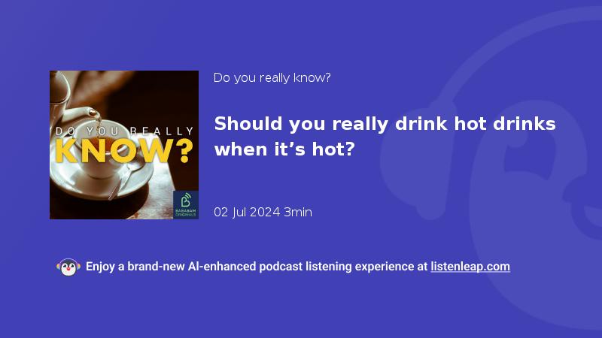Click the "Enjoy a brand-new AI-enhanced podcast" text

(x=194, y=267)
